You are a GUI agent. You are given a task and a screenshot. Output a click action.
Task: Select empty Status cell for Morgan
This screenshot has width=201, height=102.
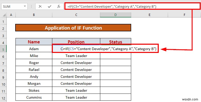115,84
